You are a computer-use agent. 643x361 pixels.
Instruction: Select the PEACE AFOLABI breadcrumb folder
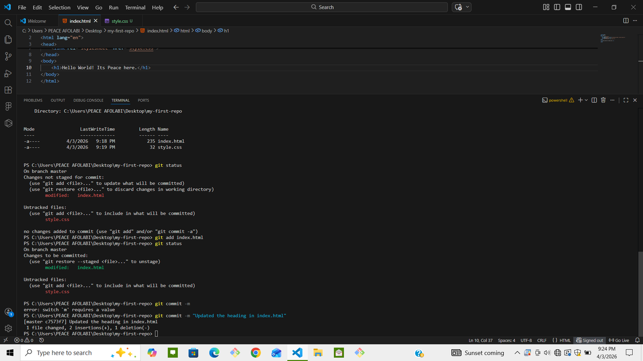click(x=64, y=30)
